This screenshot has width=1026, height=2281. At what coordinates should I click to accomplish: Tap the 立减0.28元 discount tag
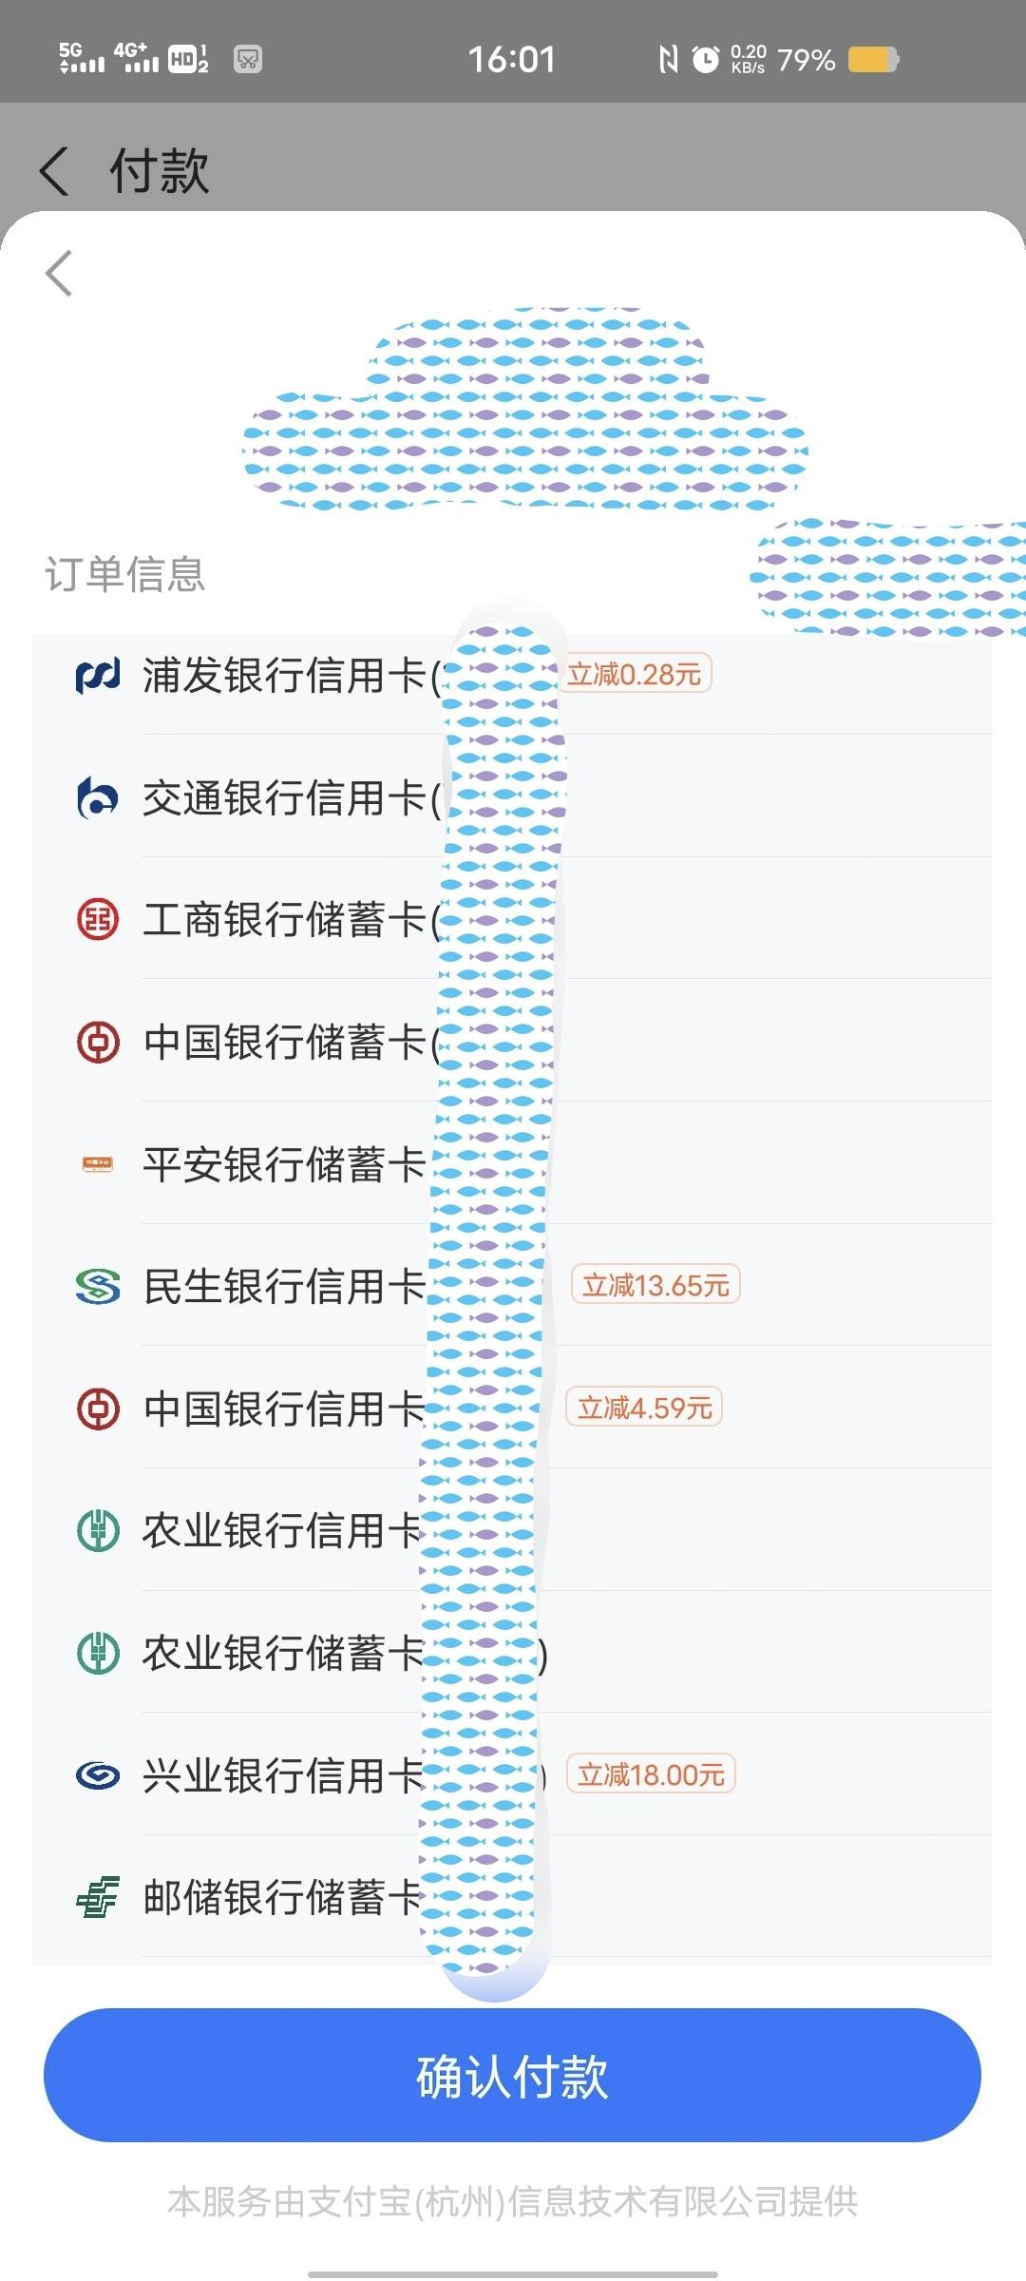[x=635, y=674]
